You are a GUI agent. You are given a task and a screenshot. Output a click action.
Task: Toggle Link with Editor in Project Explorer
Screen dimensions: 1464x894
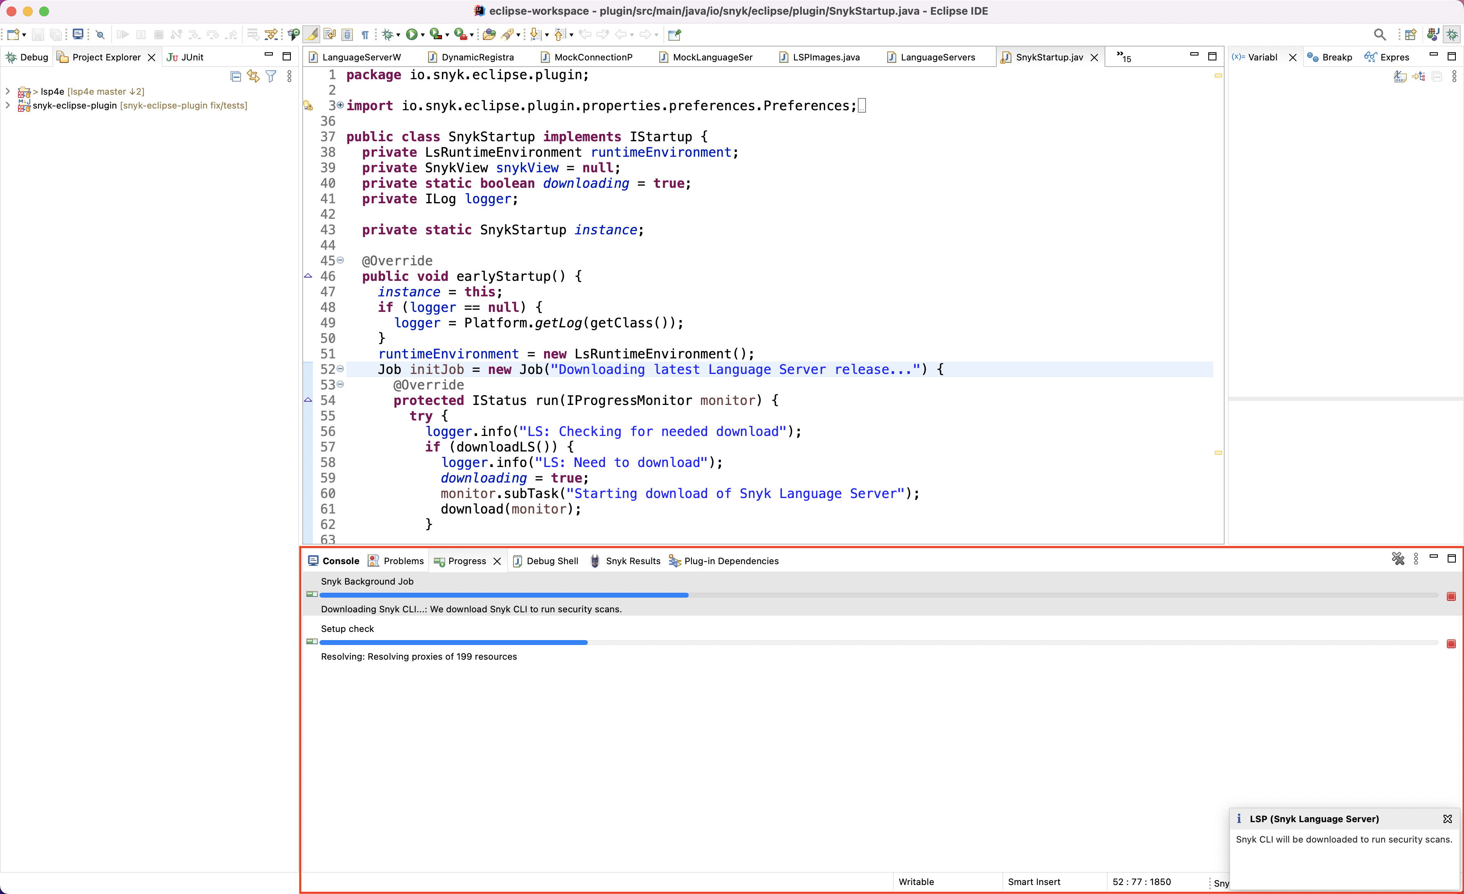point(253,76)
